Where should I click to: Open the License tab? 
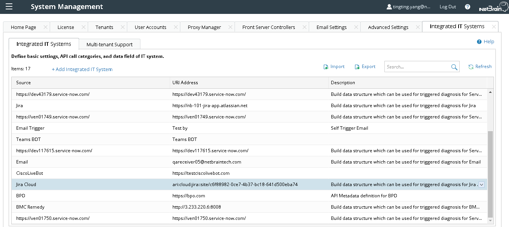(66, 27)
